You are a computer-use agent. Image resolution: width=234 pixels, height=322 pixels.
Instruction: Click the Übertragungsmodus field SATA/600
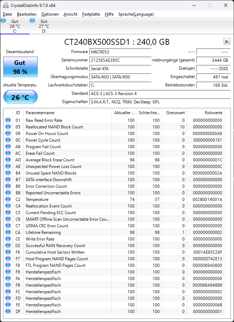click(120, 77)
